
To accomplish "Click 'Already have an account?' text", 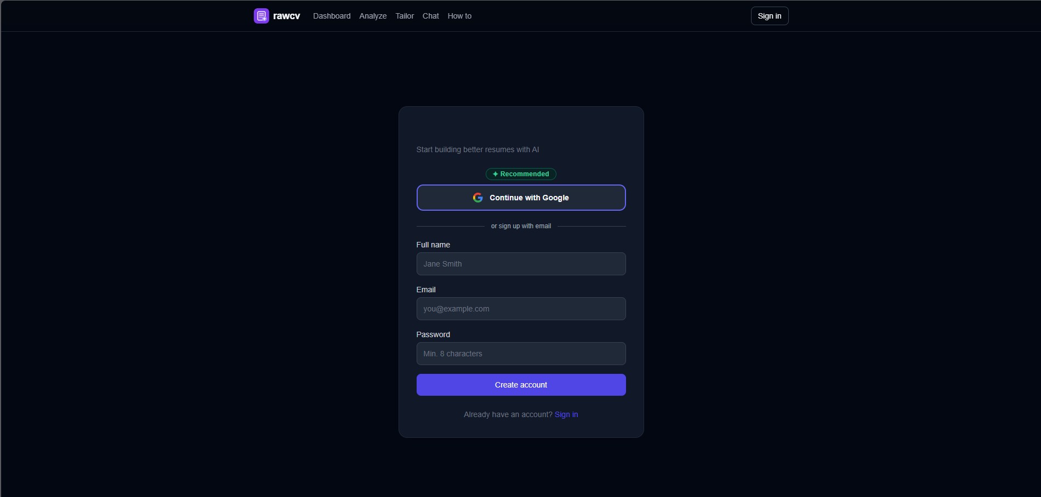I will (508, 414).
